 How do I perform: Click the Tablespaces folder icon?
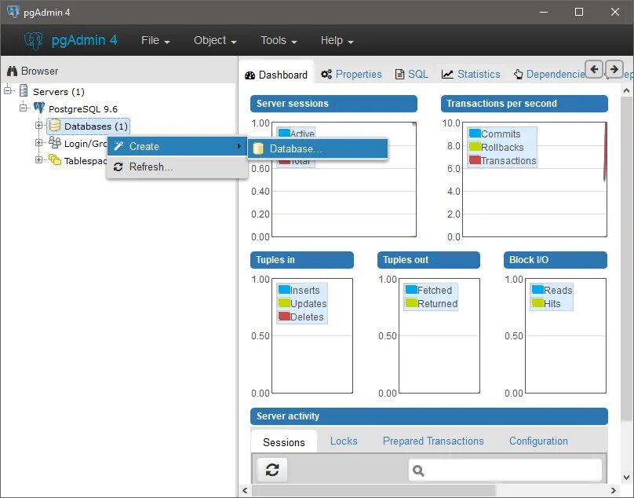[55, 159]
